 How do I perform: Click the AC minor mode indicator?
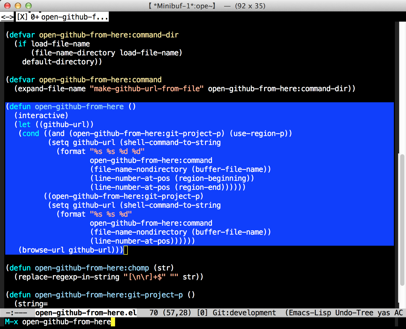point(399,313)
